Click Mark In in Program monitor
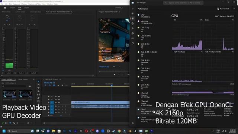Viewport: 238px width, 134px height. (119, 74)
